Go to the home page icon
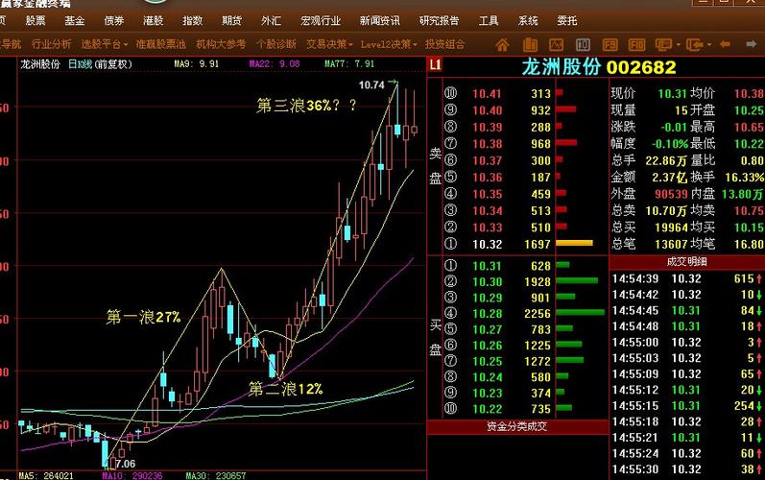765x480 pixels. click(x=502, y=45)
